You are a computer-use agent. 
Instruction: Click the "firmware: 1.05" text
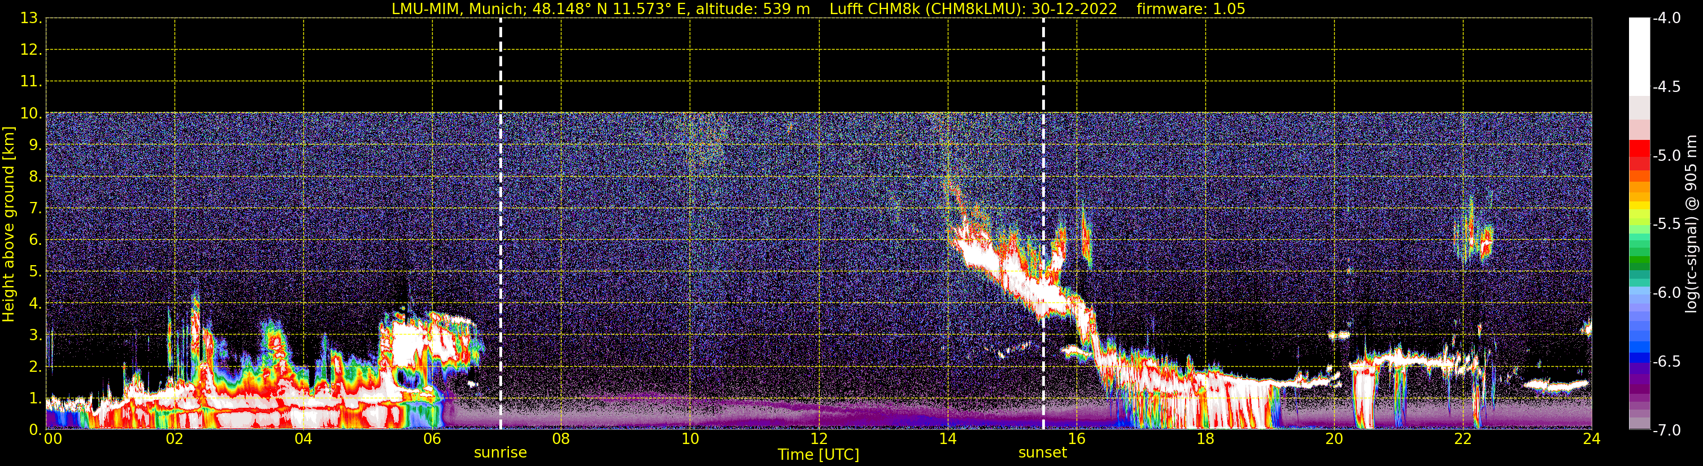click(x=1191, y=9)
